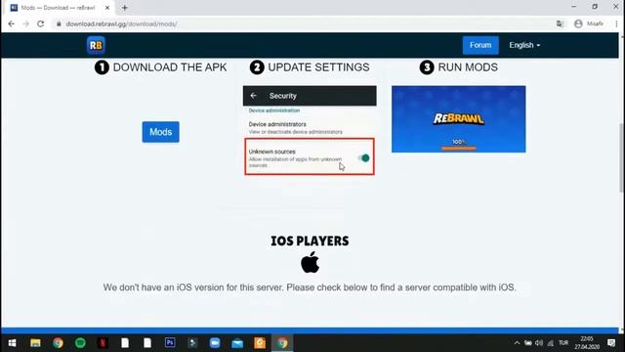625x352 pixels.
Task: Close the Mods — Download tab
Action: [x=107, y=8]
